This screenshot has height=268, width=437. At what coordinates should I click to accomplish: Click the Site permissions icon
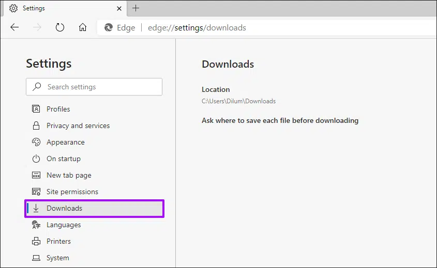pyautogui.click(x=36, y=192)
